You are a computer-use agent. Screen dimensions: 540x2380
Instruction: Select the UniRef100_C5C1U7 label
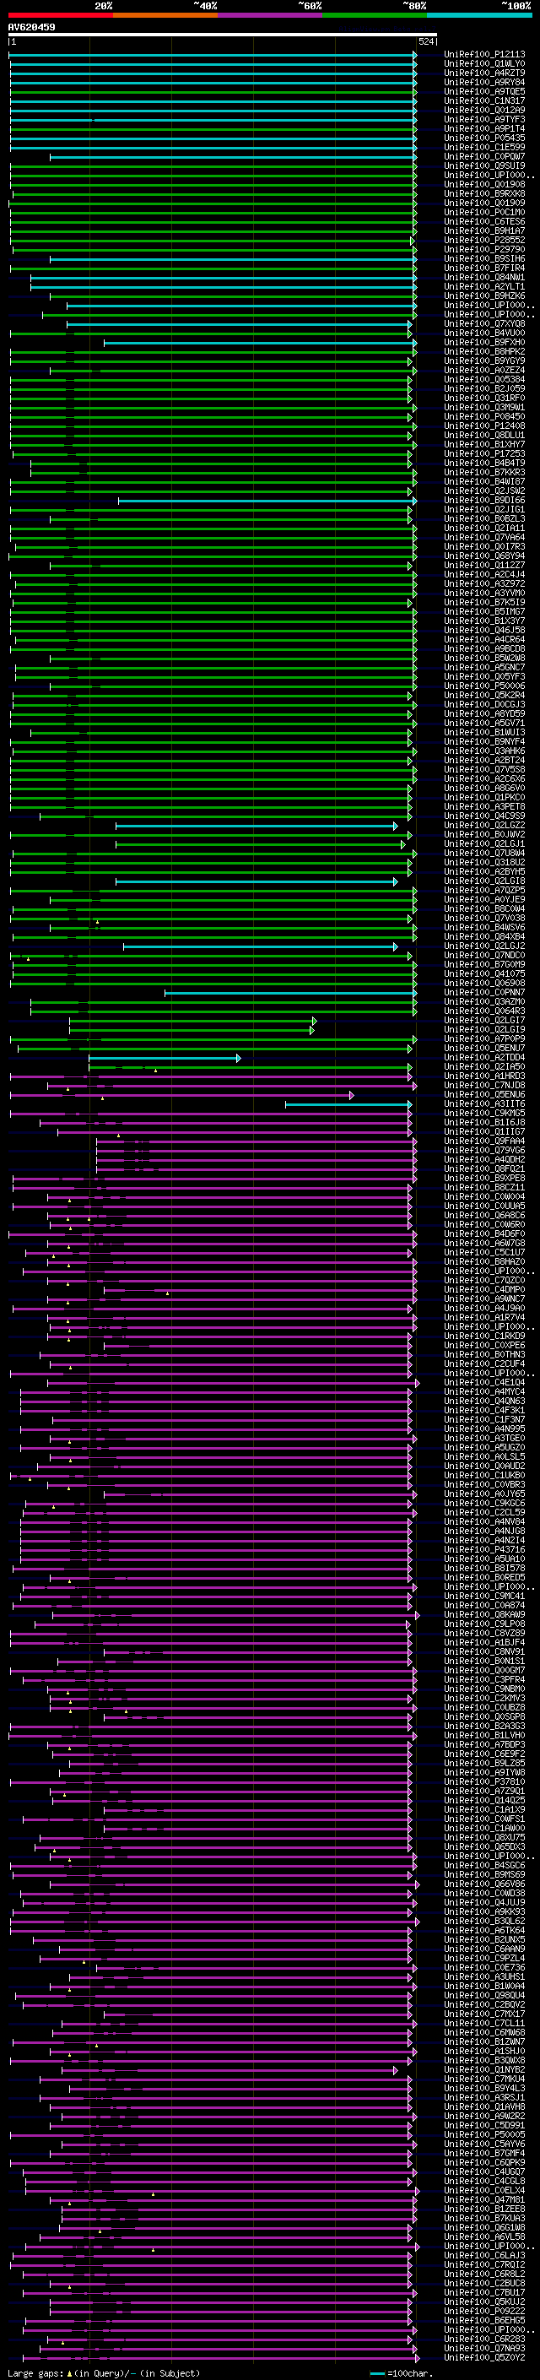click(x=484, y=1253)
